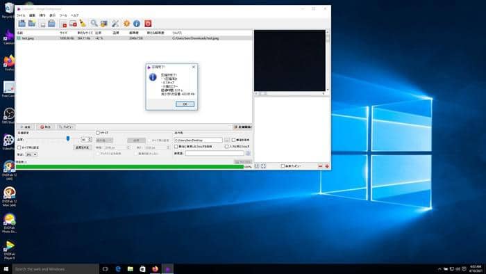Open OBS Studio desktop shortcut

[x=9, y=115]
